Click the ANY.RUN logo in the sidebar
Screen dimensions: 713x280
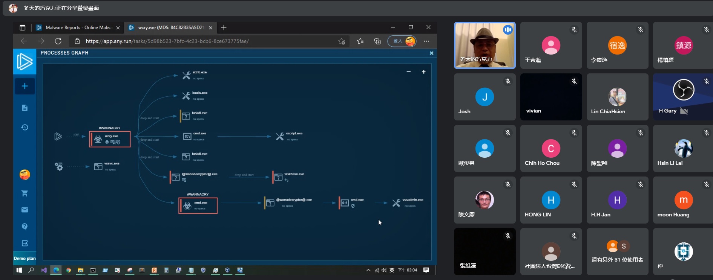pyautogui.click(x=25, y=62)
